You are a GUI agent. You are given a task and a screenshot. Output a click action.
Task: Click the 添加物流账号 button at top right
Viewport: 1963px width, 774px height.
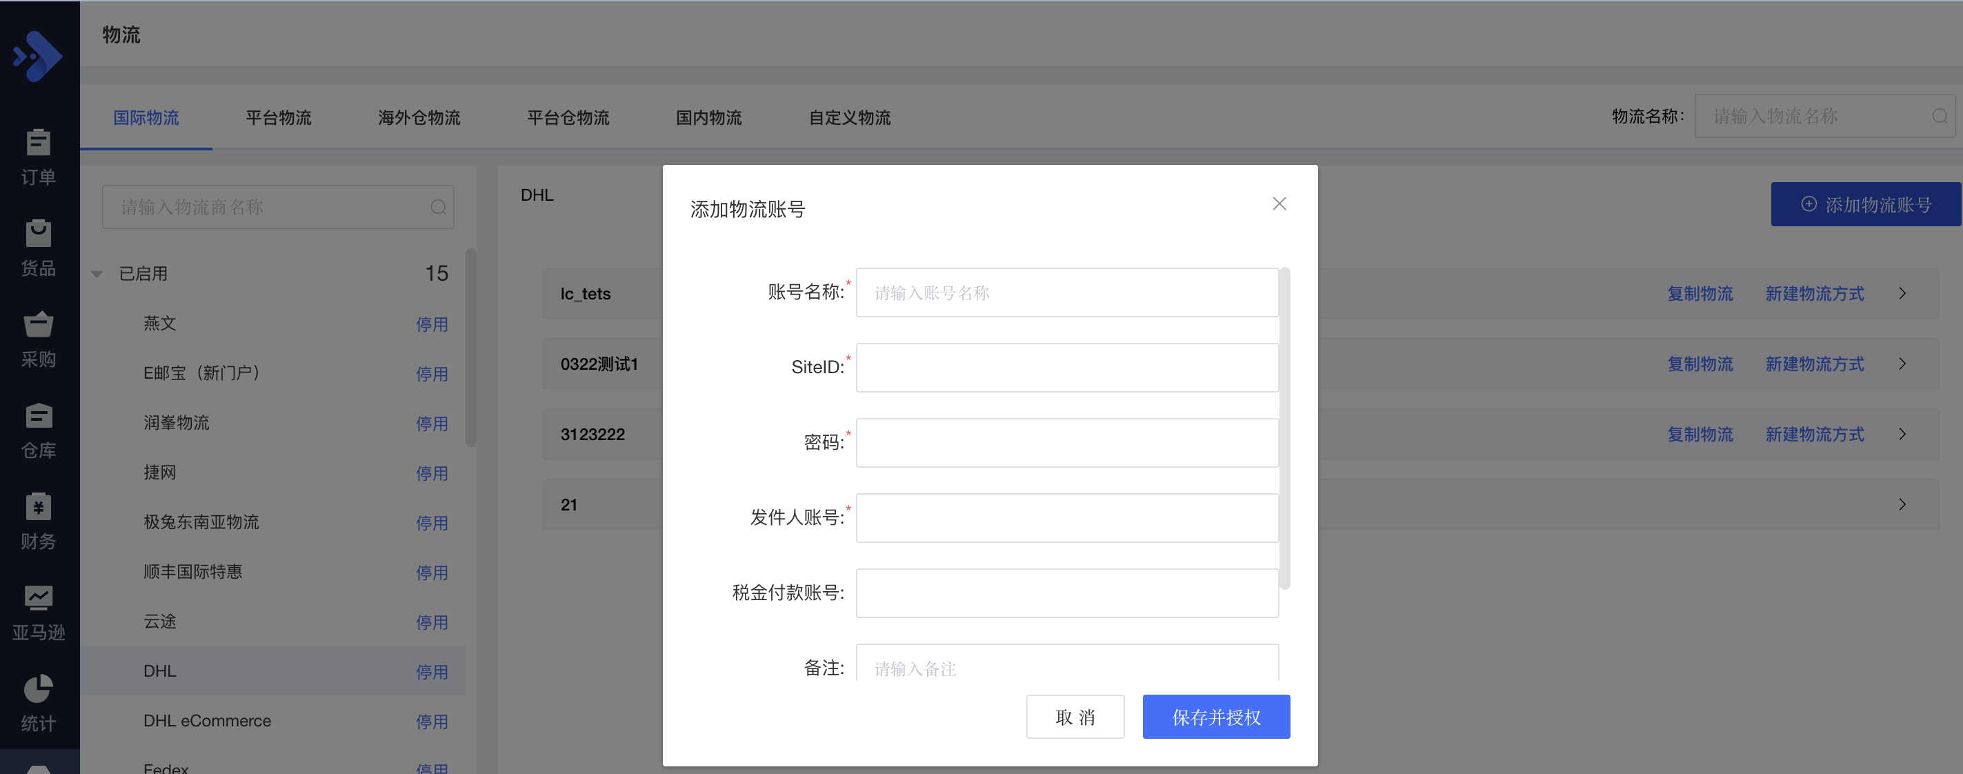click(x=1866, y=204)
